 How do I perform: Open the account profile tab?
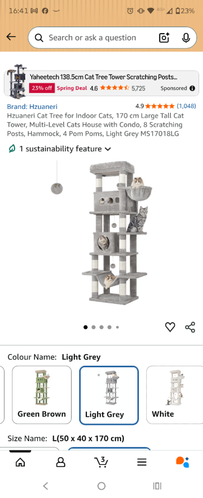61,462
